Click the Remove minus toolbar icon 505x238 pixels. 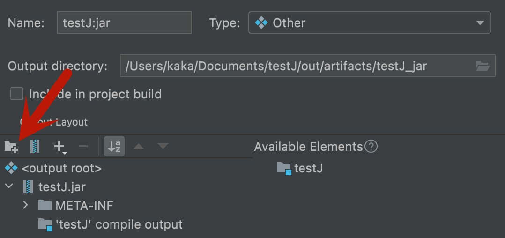click(83, 147)
